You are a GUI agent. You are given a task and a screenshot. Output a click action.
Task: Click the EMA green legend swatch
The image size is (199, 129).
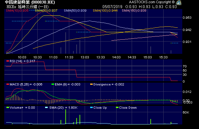(x=53, y=84)
